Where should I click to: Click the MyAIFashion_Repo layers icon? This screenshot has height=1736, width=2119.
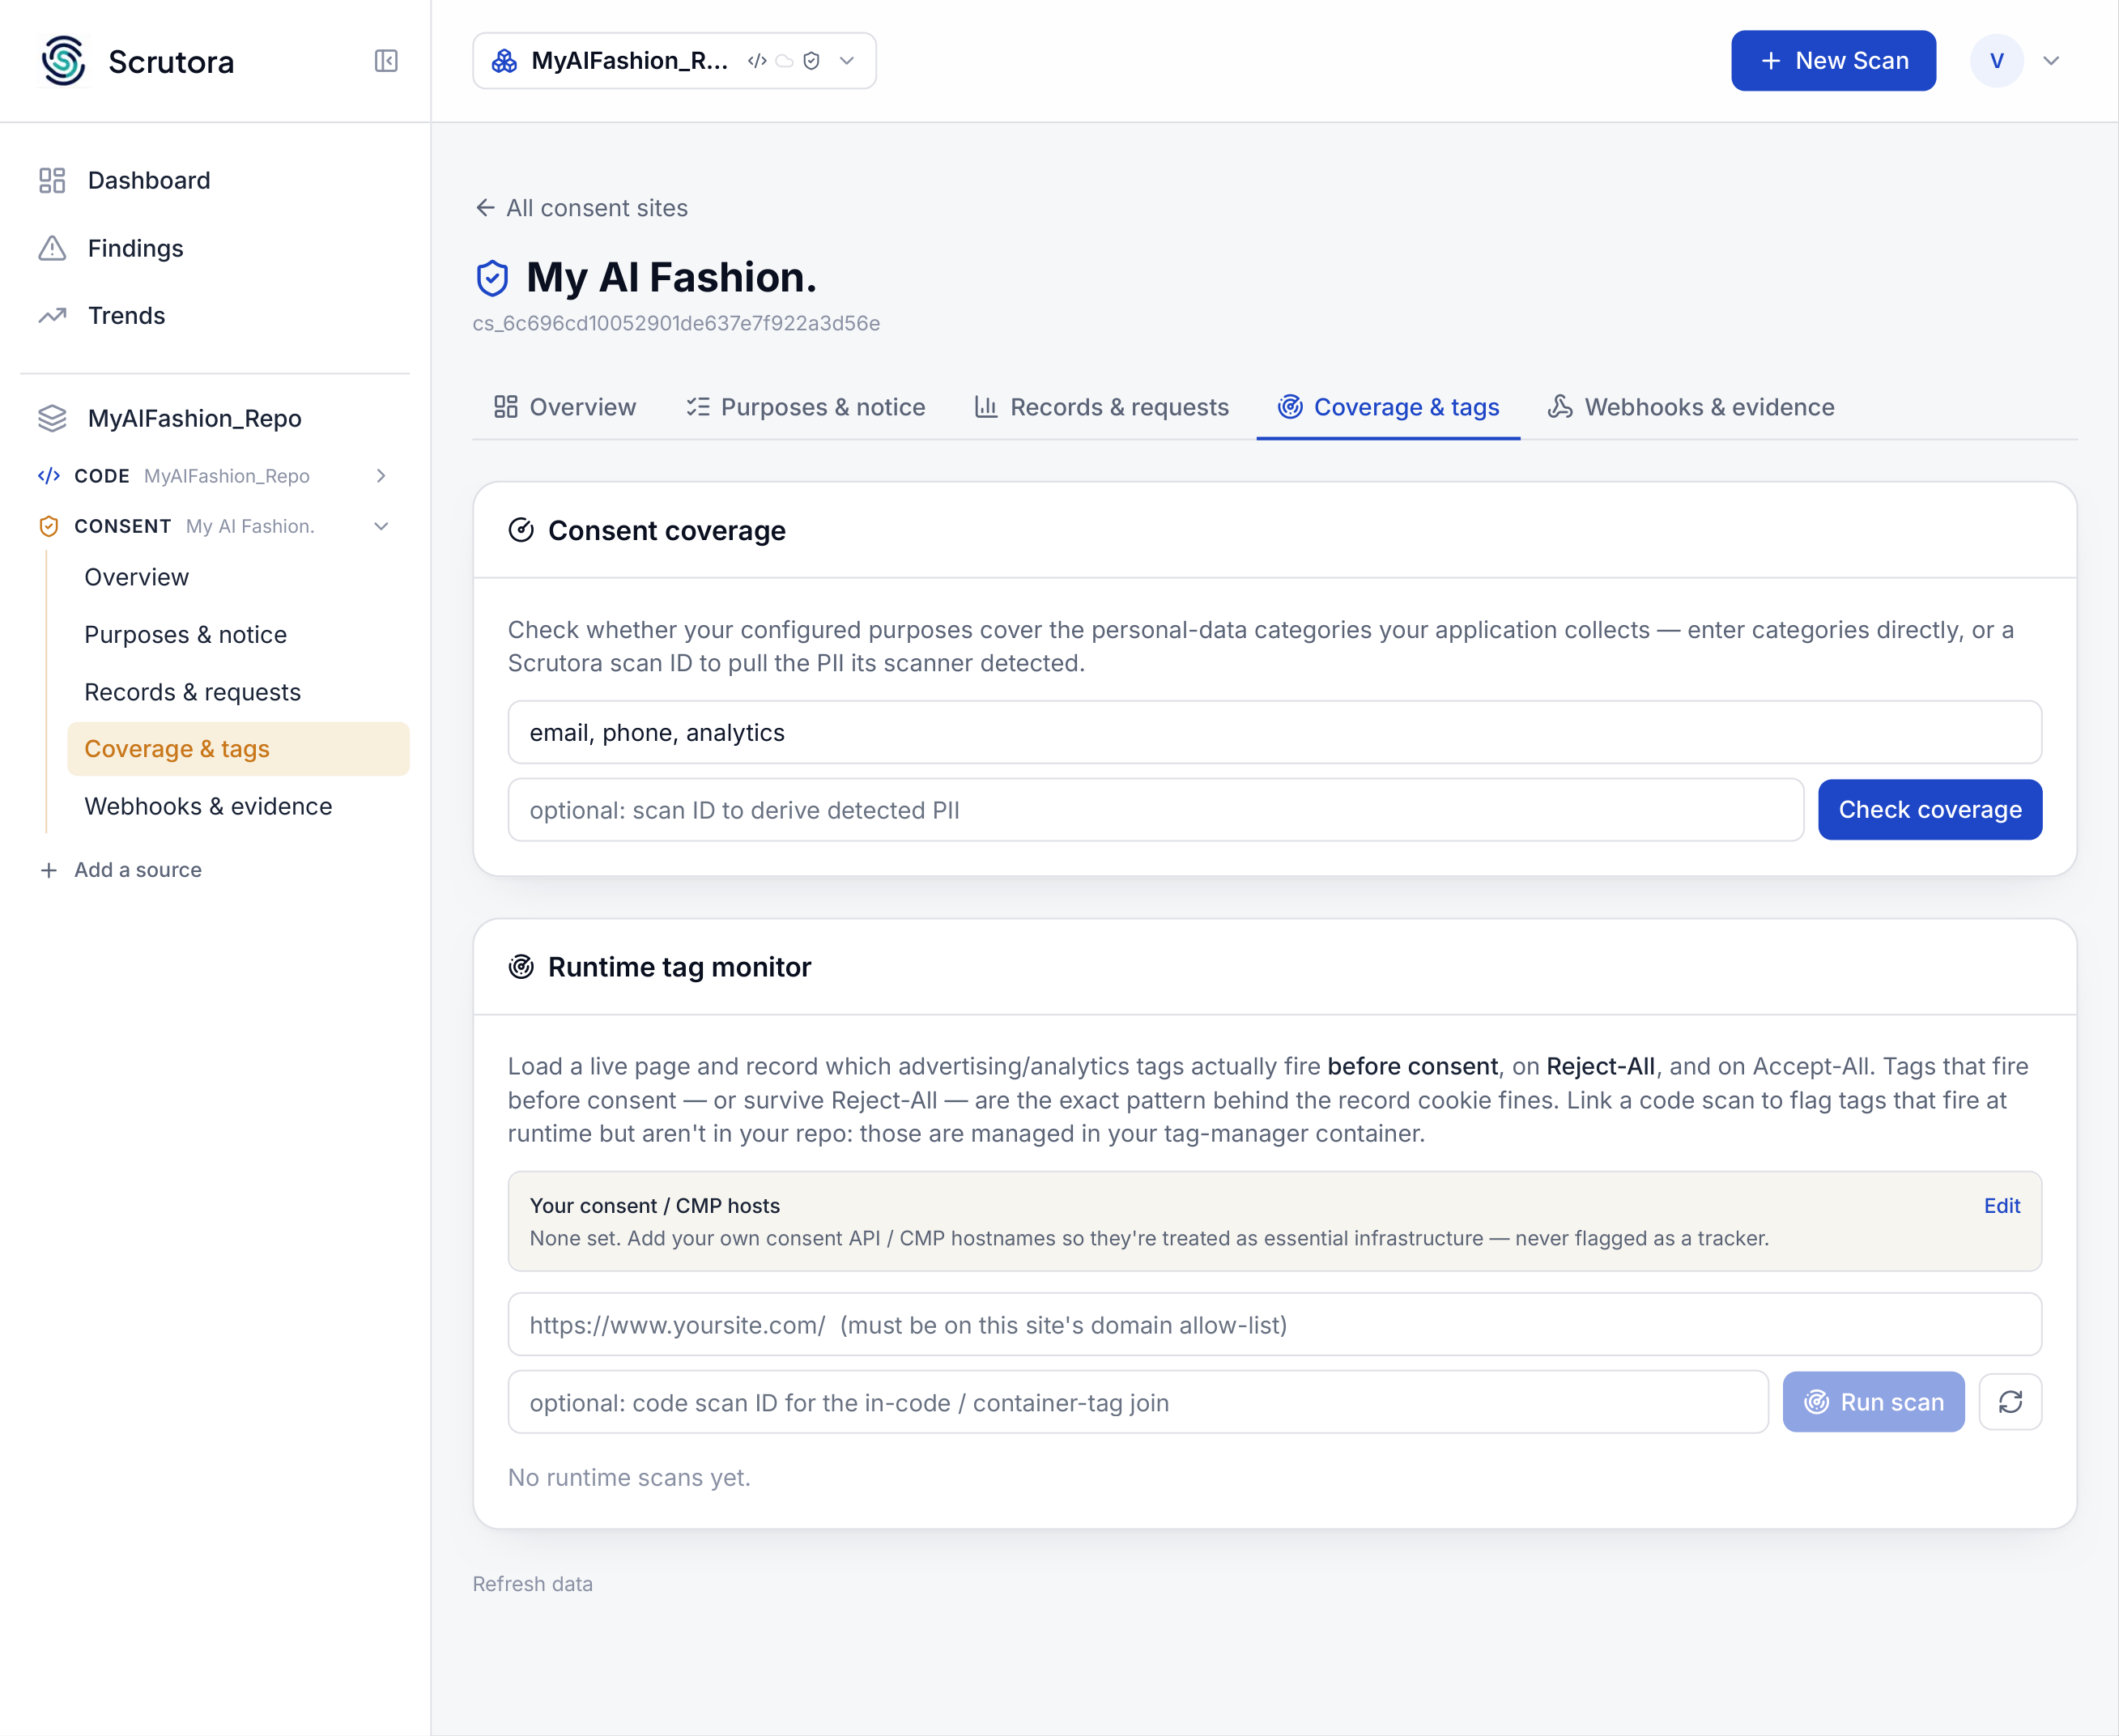click(x=52, y=418)
